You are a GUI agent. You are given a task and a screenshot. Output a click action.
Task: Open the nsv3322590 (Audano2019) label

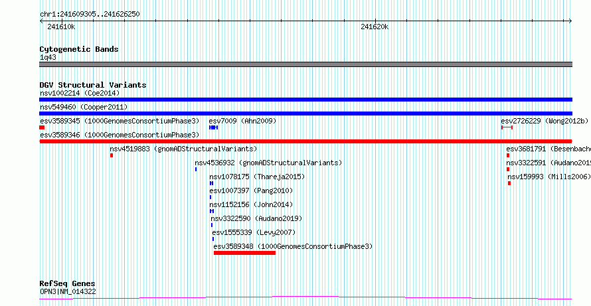(x=256, y=218)
